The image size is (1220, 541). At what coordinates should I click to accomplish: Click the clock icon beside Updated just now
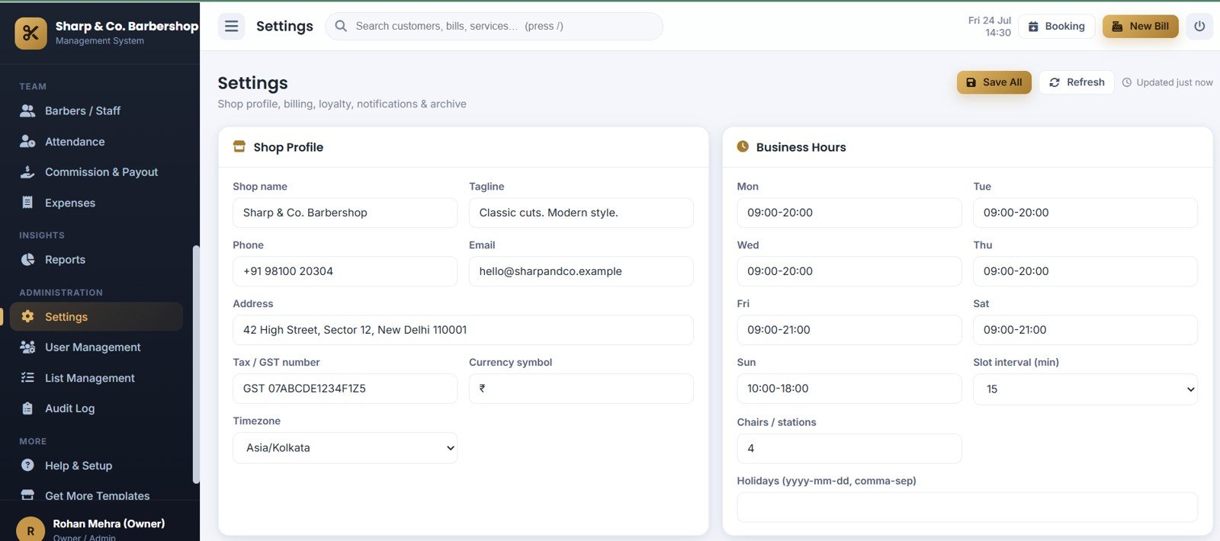(x=1127, y=82)
